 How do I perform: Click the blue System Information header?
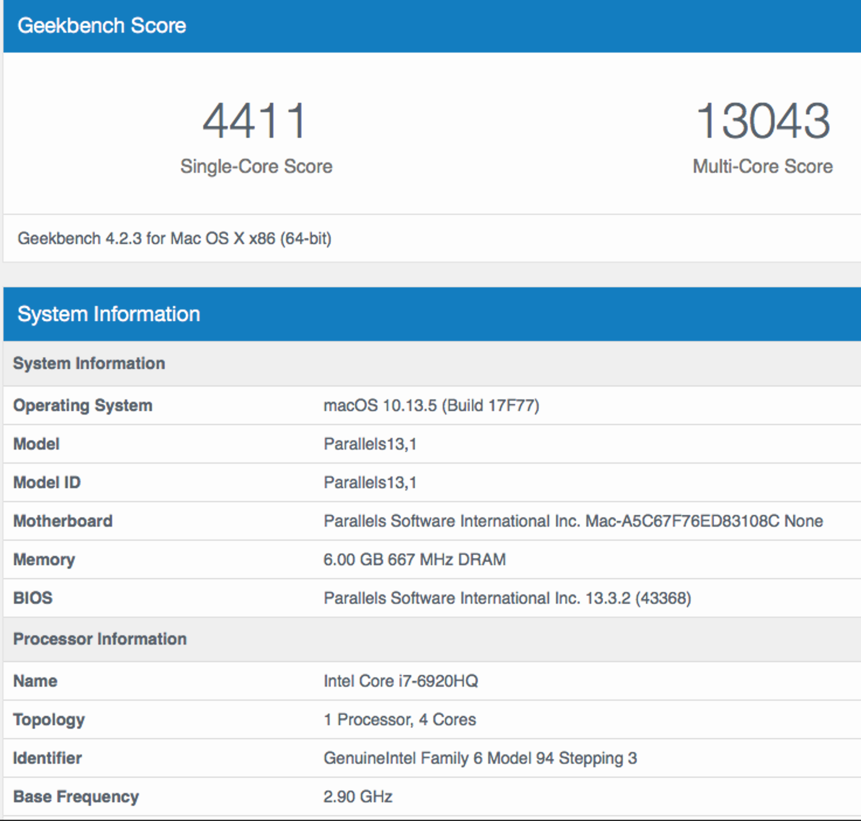click(109, 314)
